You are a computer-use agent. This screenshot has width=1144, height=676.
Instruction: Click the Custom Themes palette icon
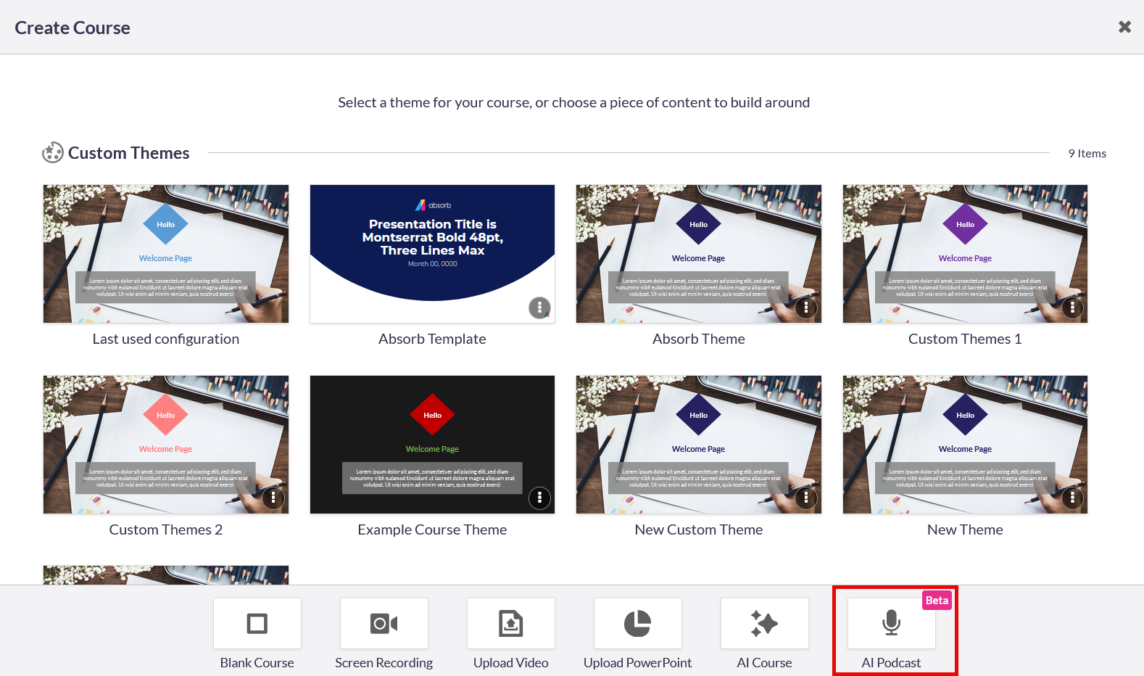52,153
